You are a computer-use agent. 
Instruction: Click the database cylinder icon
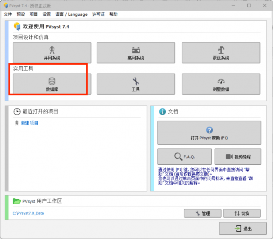tap(52, 82)
